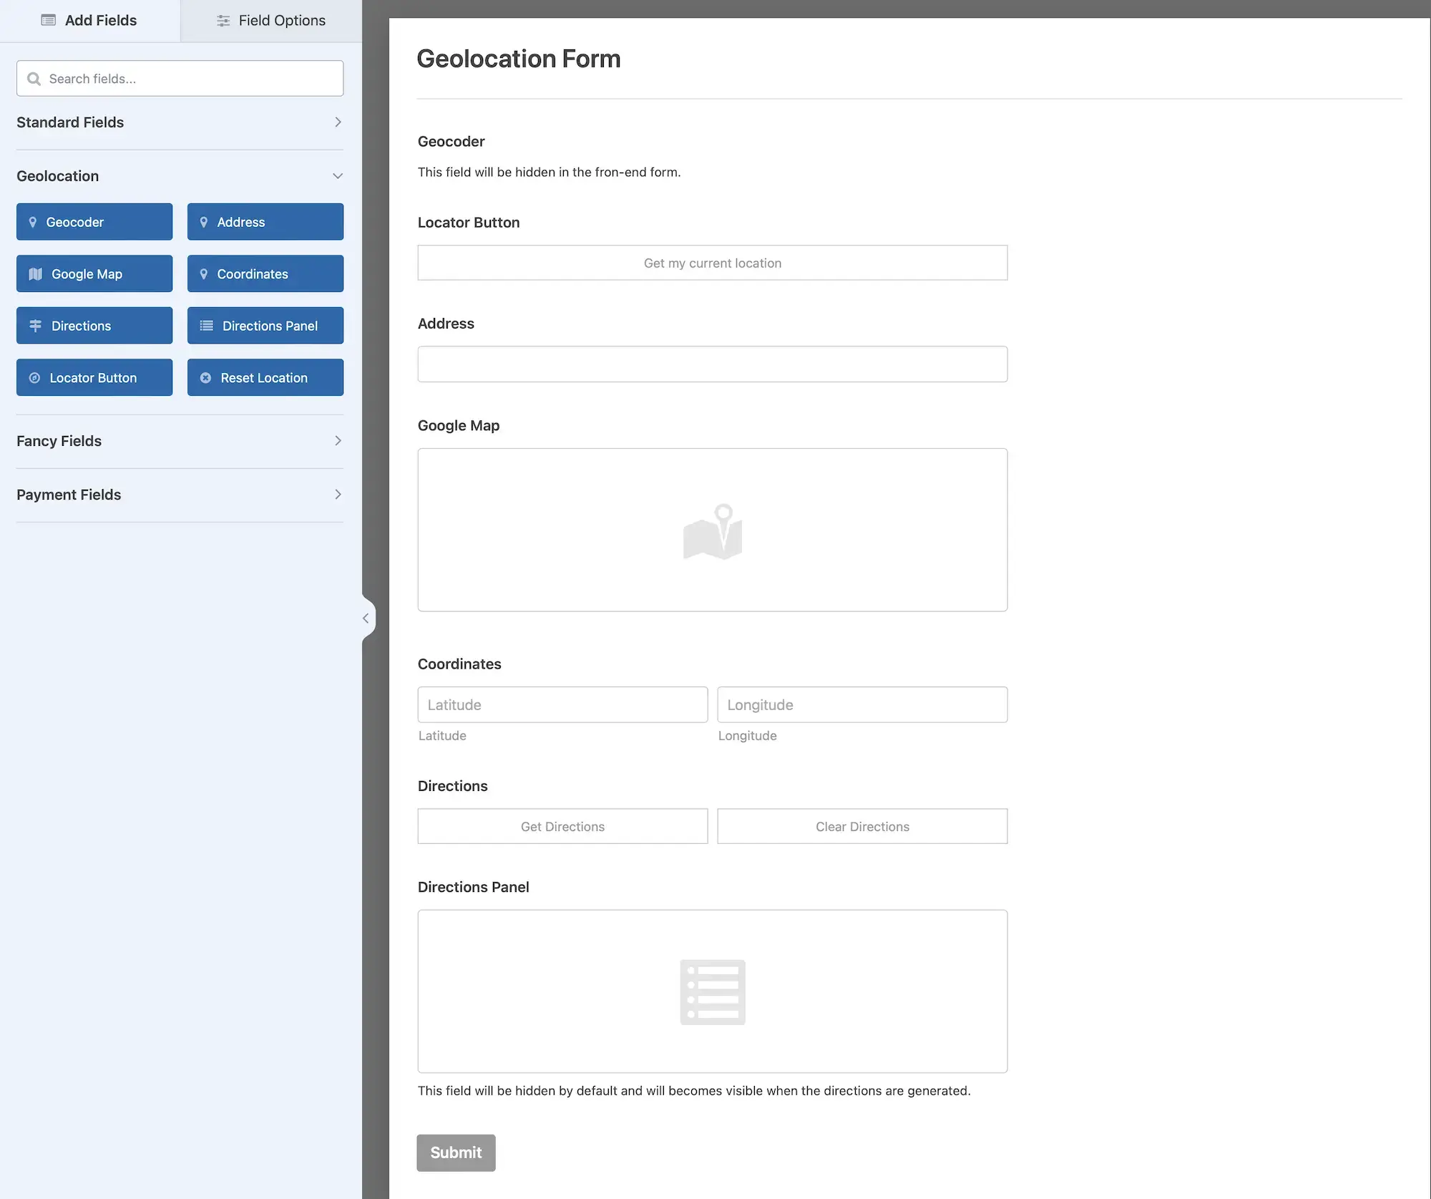Screen dimensions: 1431x1199
Task: Click the Directions Panel list icon
Action: 206,326
